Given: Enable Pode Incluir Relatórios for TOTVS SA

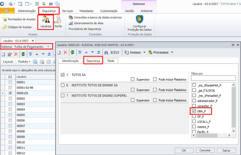Looking at the screenshot, I should coord(155,79).
